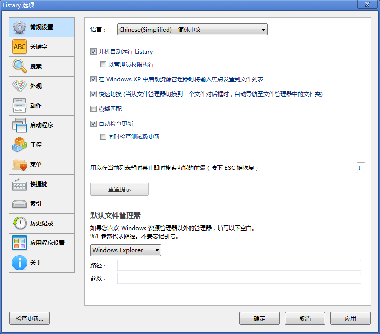Expand the Windows Explorer file manager dropdown
This screenshot has height=334, width=380.
point(126,250)
